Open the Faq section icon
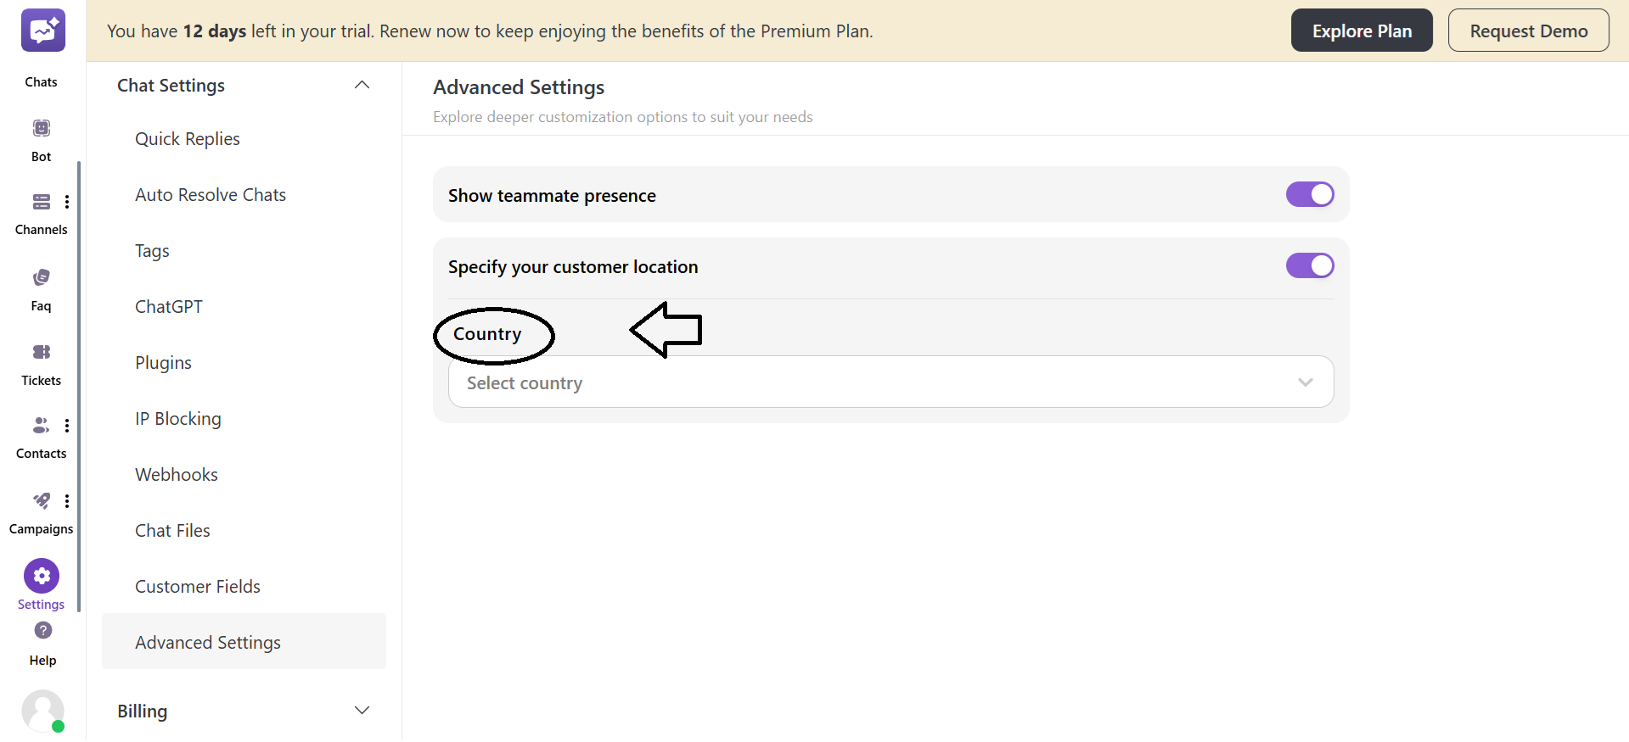Viewport: 1629px width, 742px height. [42, 278]
